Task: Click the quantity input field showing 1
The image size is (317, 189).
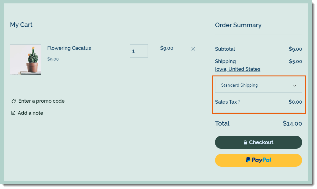Action: [139, 51]
